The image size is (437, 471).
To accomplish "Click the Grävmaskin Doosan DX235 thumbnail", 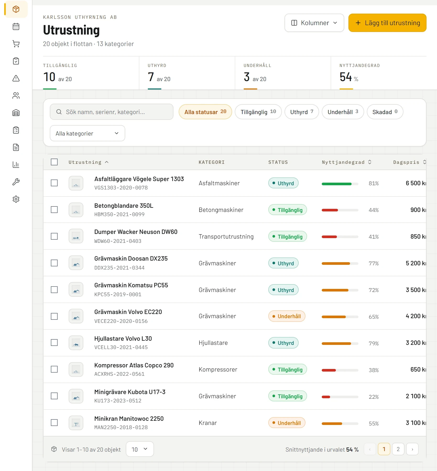I will [76, 263].
